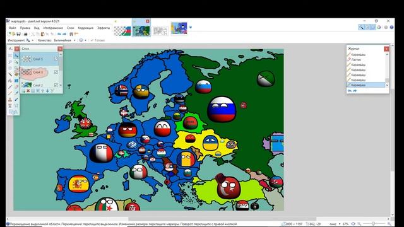Image resolution: width=404 pixels, height=227 pixels.
Task: Open the Вид menu
Action: point(37,28)
